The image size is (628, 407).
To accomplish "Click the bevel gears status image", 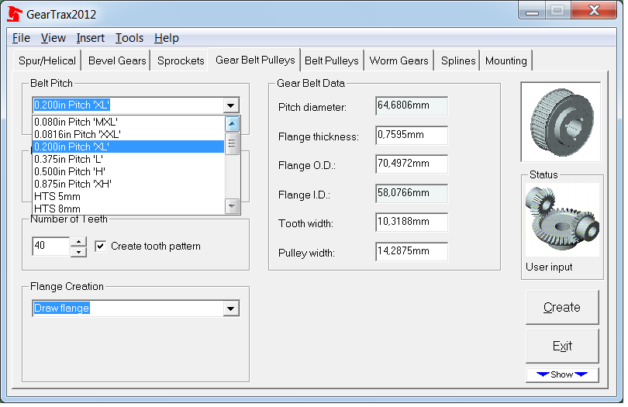I will tap(562, 220).
